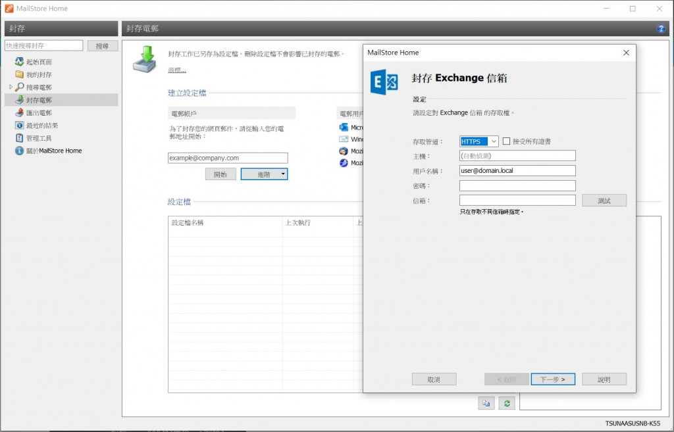The width and height of the screenshot is (674, 432).
Task: Click the 匯出電郵 red arrow icon
Action: pos(19,112)
